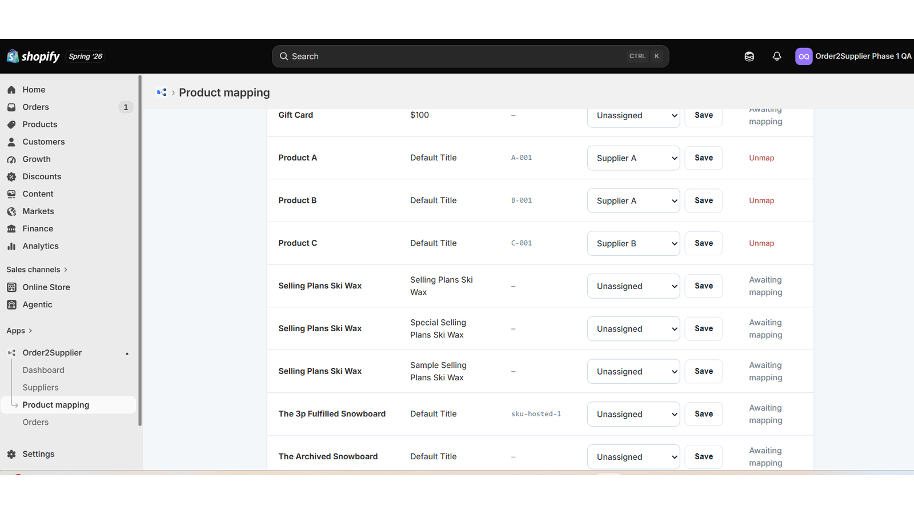Screen dimensions: 914x514
Task: Click the Shopify logo
Action: 33,56
